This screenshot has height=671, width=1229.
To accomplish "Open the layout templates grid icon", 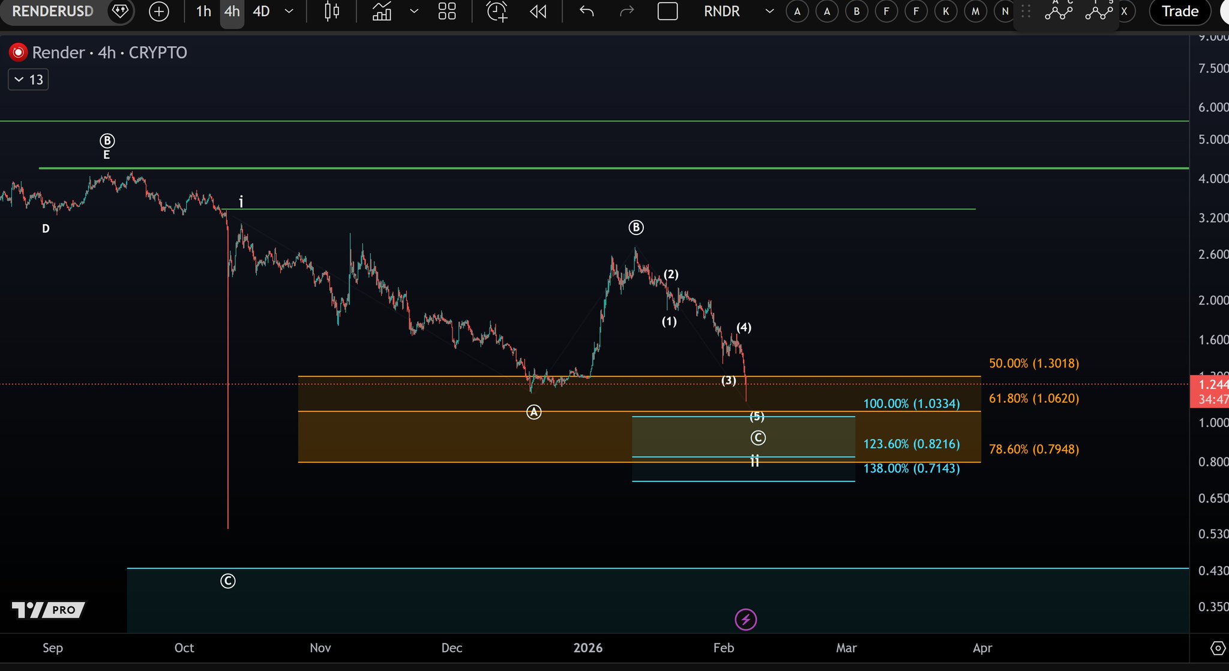I will tap(446, 11).
